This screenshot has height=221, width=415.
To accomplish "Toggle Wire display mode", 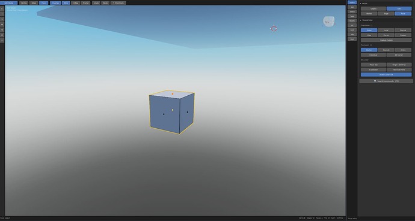I will tap(66, 3).
